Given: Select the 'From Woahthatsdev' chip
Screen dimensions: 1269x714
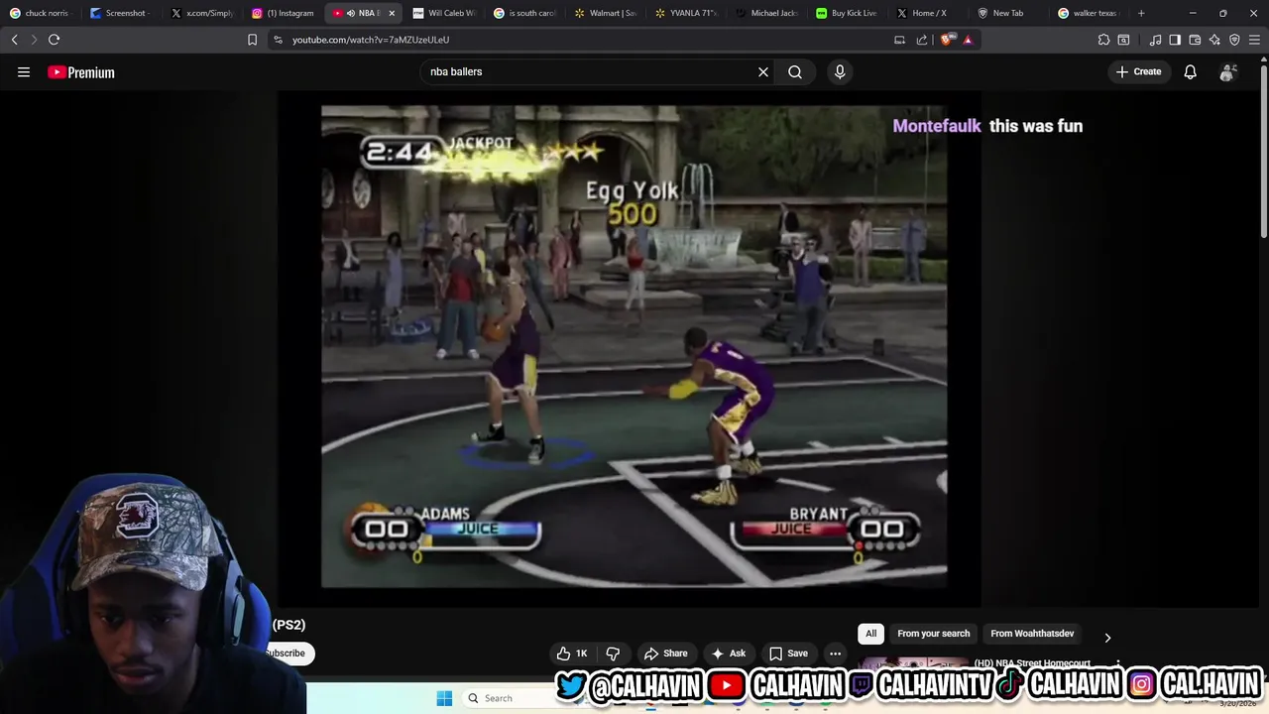Looking at the screenshot, I should click(1032, 634).
